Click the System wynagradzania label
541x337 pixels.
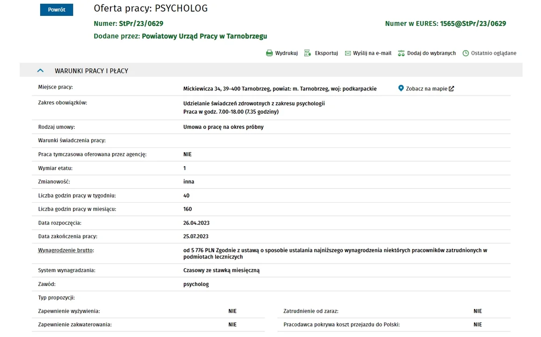coord(66,271)
